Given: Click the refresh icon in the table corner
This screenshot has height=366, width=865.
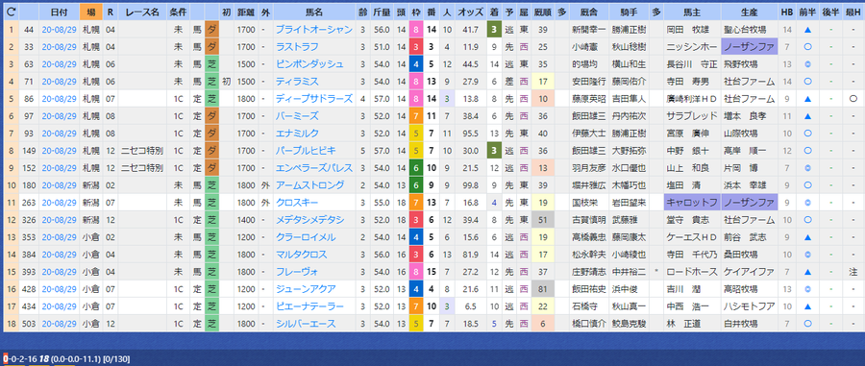Looking at the screenshot, I should point(11,12).
